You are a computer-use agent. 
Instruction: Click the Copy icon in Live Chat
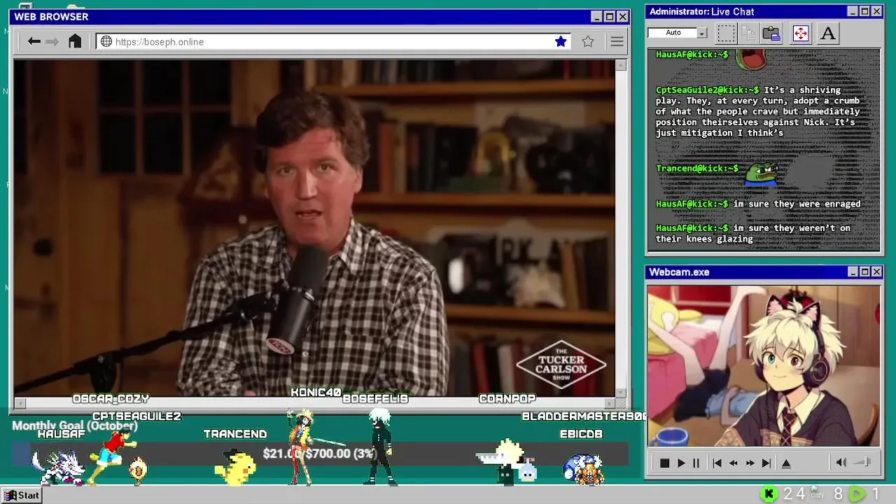[748, 33]
